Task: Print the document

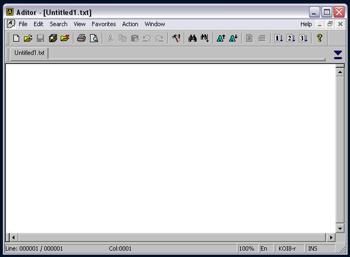Action: (82, 38)
